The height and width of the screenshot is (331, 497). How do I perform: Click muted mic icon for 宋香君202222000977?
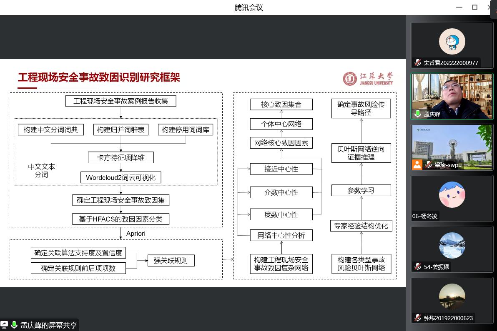tap(417, 63)
